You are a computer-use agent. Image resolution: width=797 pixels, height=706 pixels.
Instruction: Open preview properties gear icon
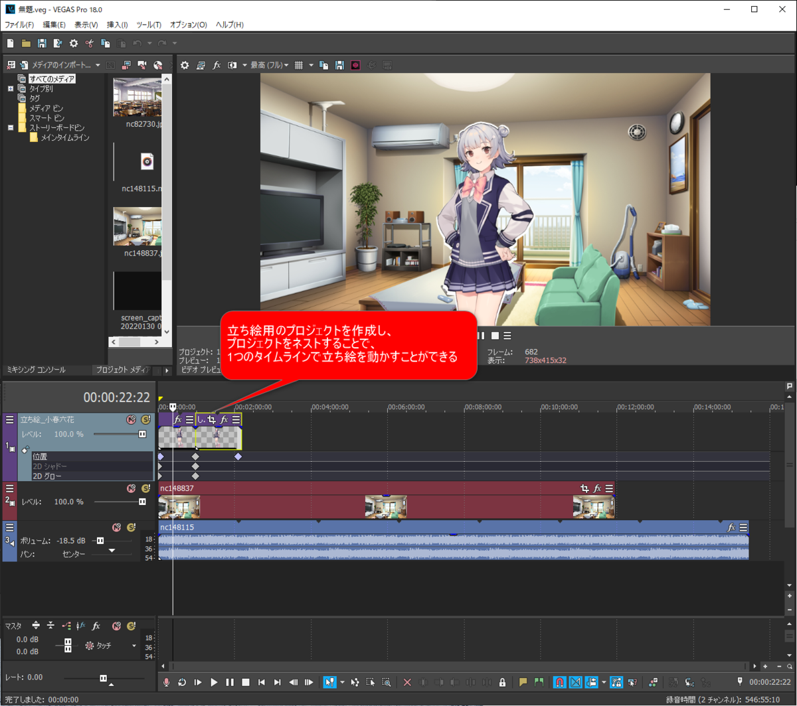[185, 66]
